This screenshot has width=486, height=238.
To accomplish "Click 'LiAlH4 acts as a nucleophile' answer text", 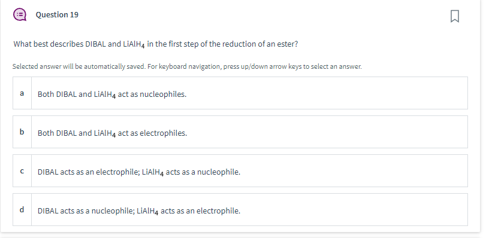I will coord(191,172).
